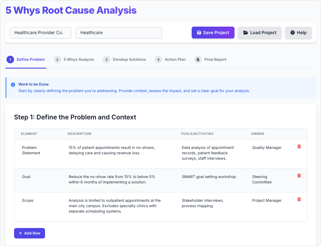
Task: Click the 'Step 1: Define the Problem and Context' heading
Action: (75, 117)
